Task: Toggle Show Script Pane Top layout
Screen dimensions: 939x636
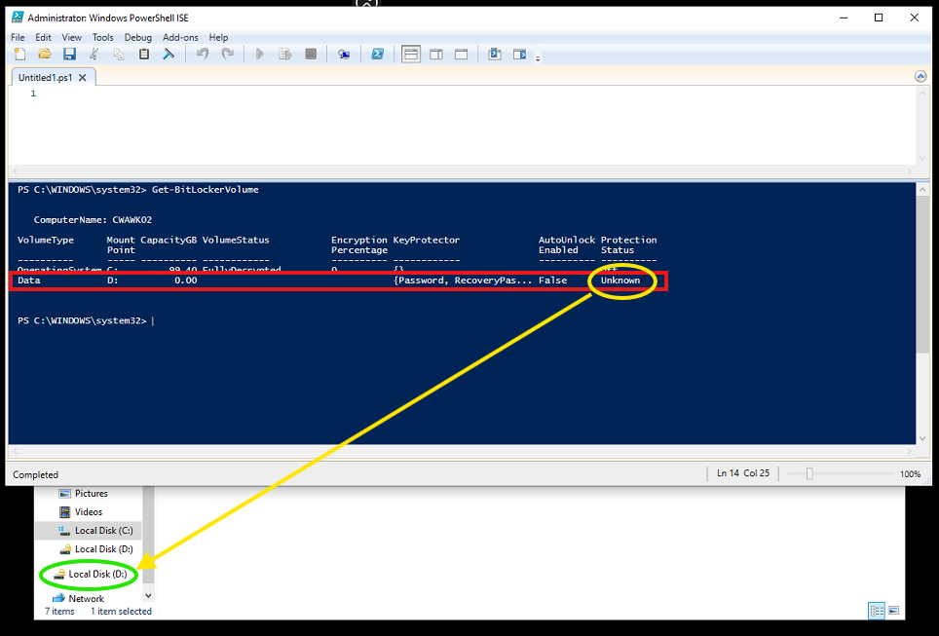Action: point(411,55)
